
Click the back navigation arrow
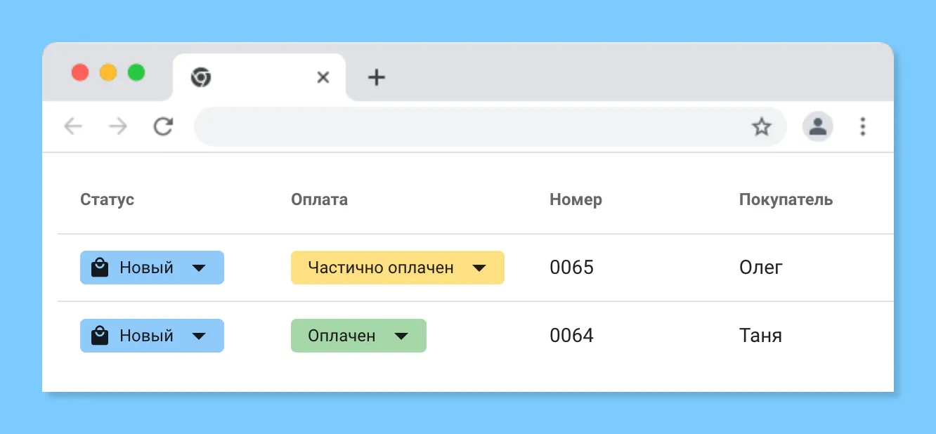tap(72, 126)
